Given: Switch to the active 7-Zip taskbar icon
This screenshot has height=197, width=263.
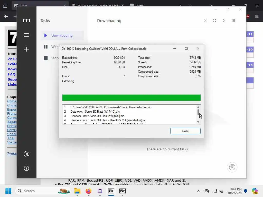Looking at the screenshot, I should 111,191.
